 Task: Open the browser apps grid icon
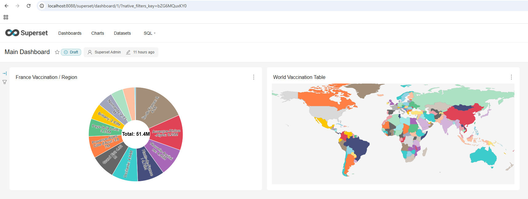(6, 17)
